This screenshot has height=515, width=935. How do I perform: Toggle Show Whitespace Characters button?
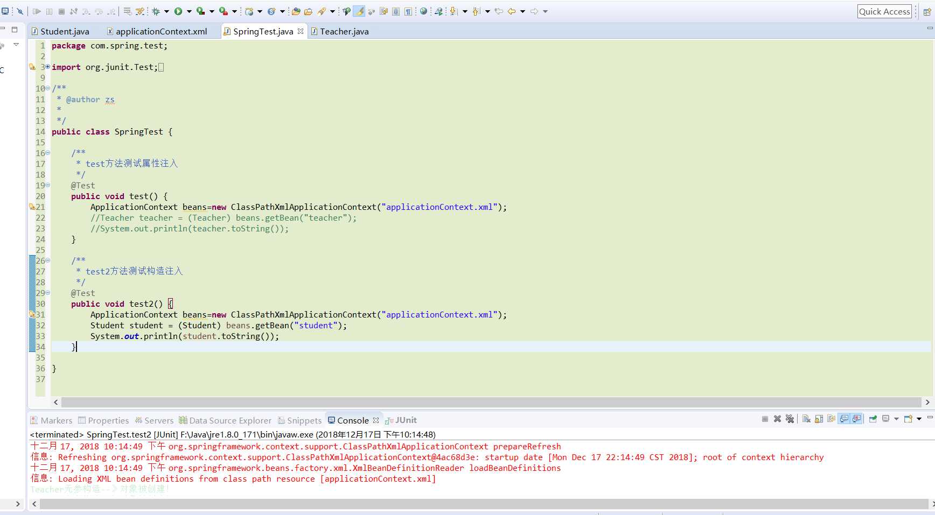408,11
